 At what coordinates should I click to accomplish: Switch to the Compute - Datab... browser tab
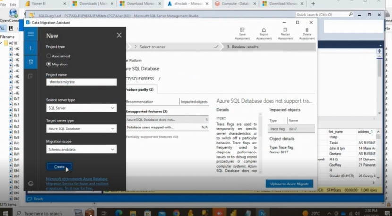coord(235,4)
